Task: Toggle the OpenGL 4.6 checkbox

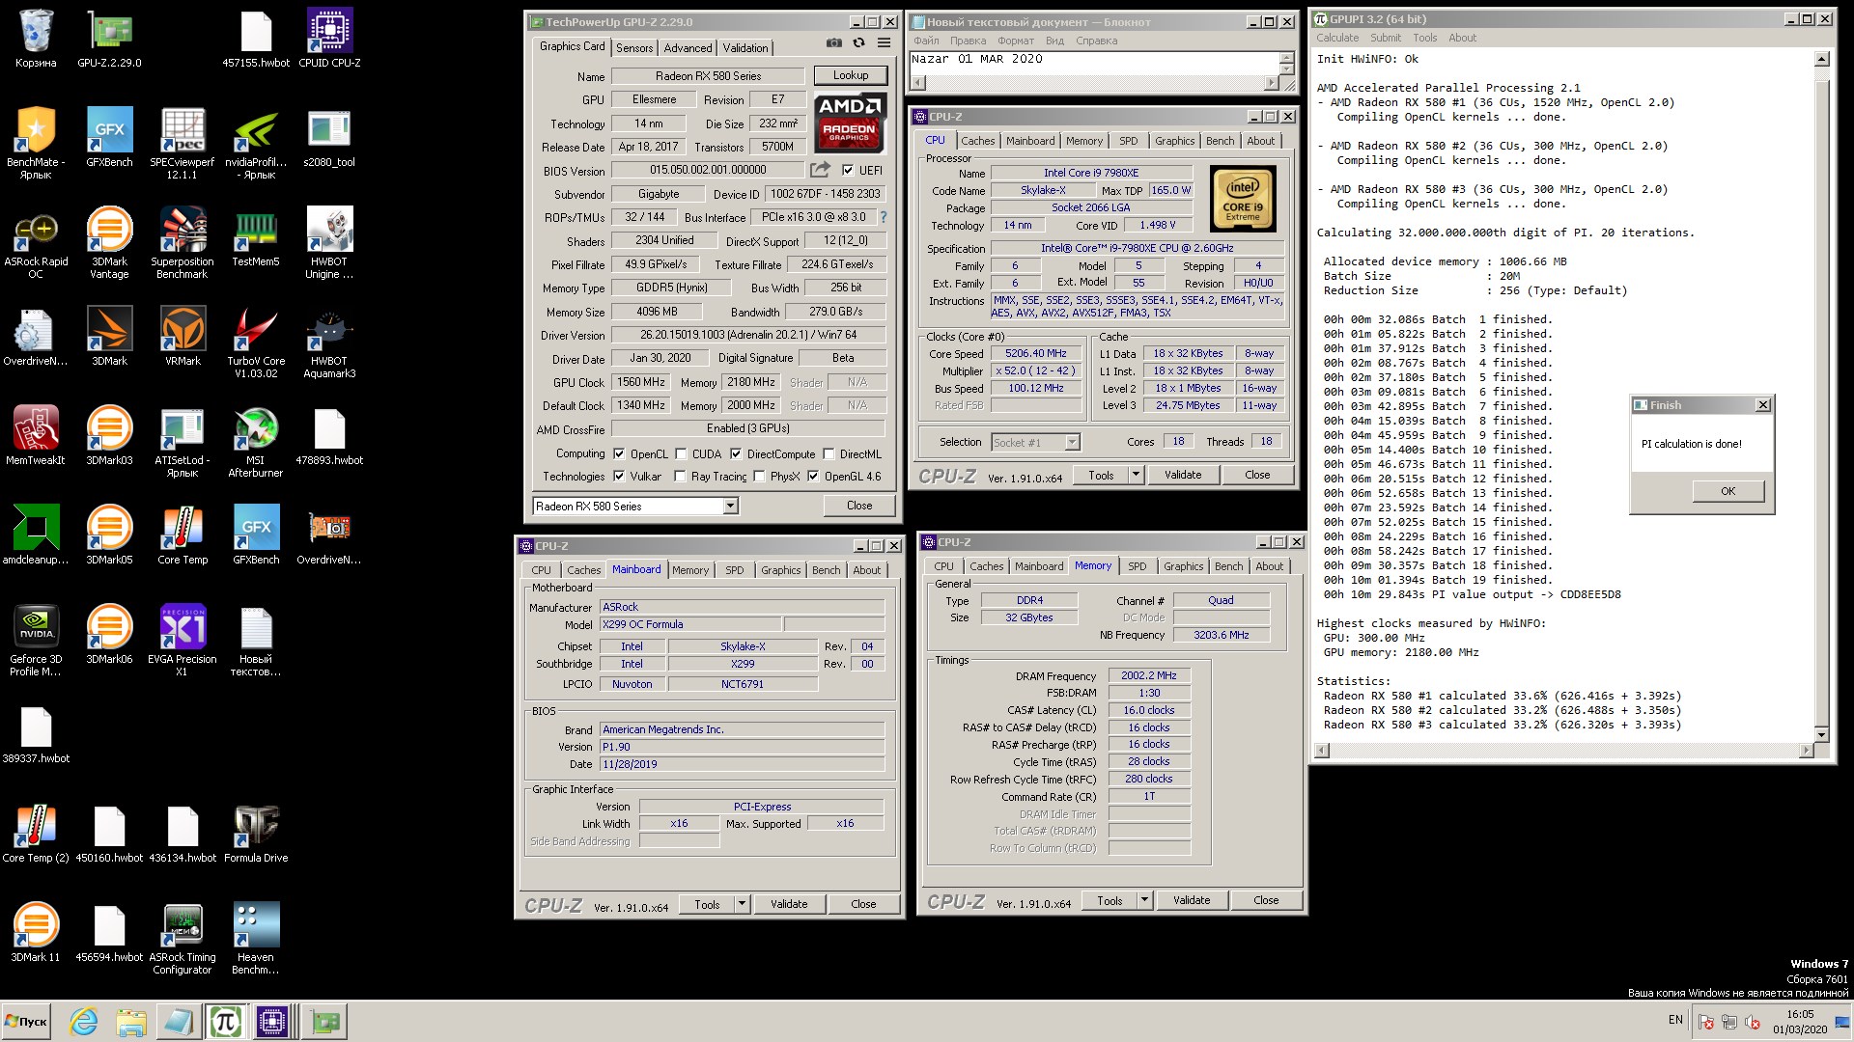Action: 813,476
